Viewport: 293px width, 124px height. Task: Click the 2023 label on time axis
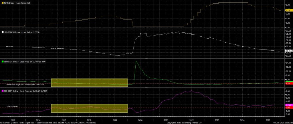point(217,120)
